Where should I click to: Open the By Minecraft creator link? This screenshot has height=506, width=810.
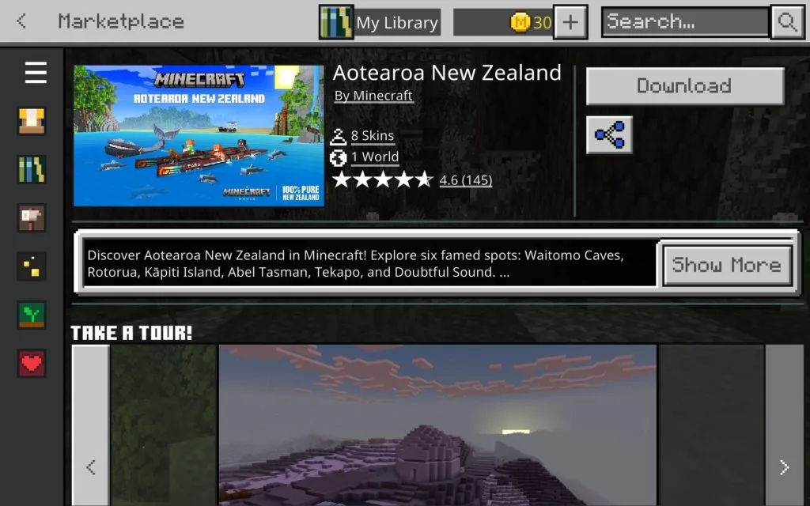click(x=373, y=96)
